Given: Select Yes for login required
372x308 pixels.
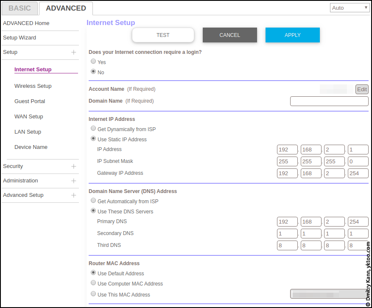Looking at the screenshot, I should pos(93,62).
